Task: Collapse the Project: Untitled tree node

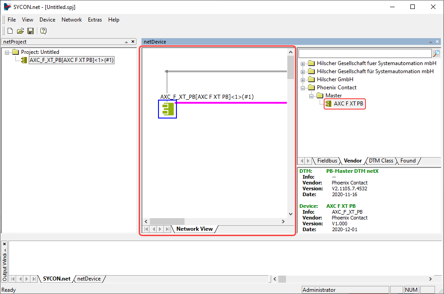Action: coord(7,53)
